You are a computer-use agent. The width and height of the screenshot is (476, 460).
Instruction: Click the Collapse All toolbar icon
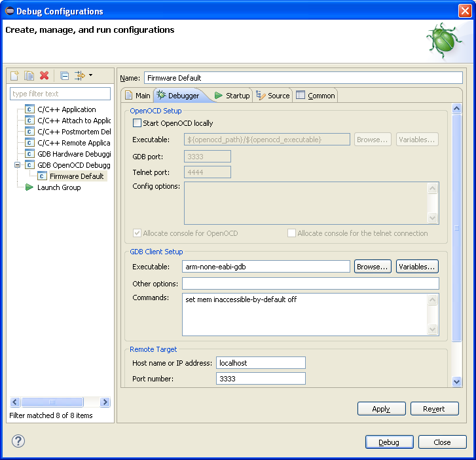(64, 75)
